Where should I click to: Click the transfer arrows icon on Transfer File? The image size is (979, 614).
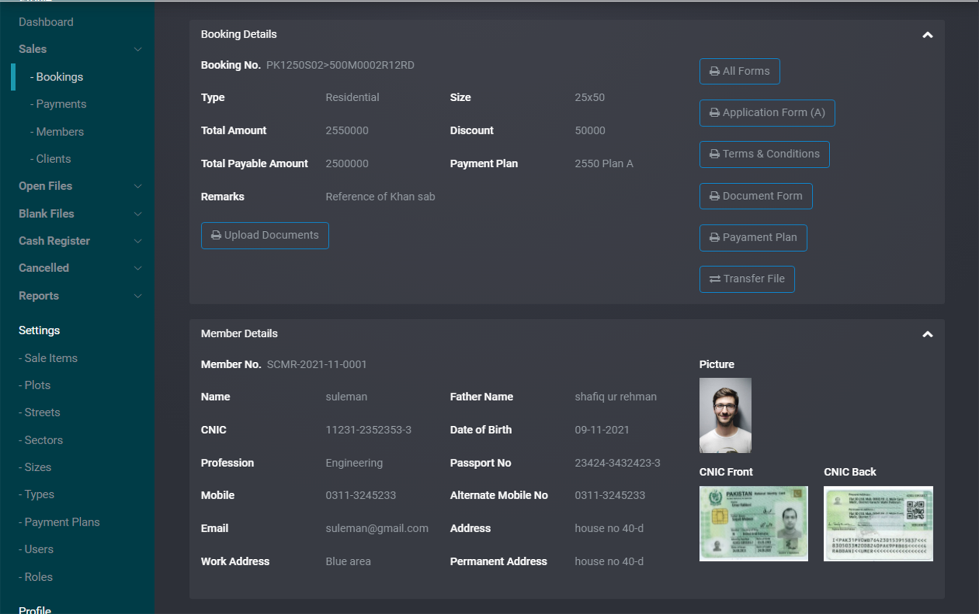coord(715,279)
